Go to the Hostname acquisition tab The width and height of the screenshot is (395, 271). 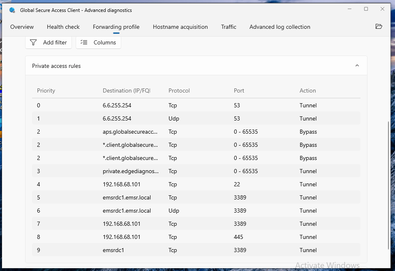(180, 27)
